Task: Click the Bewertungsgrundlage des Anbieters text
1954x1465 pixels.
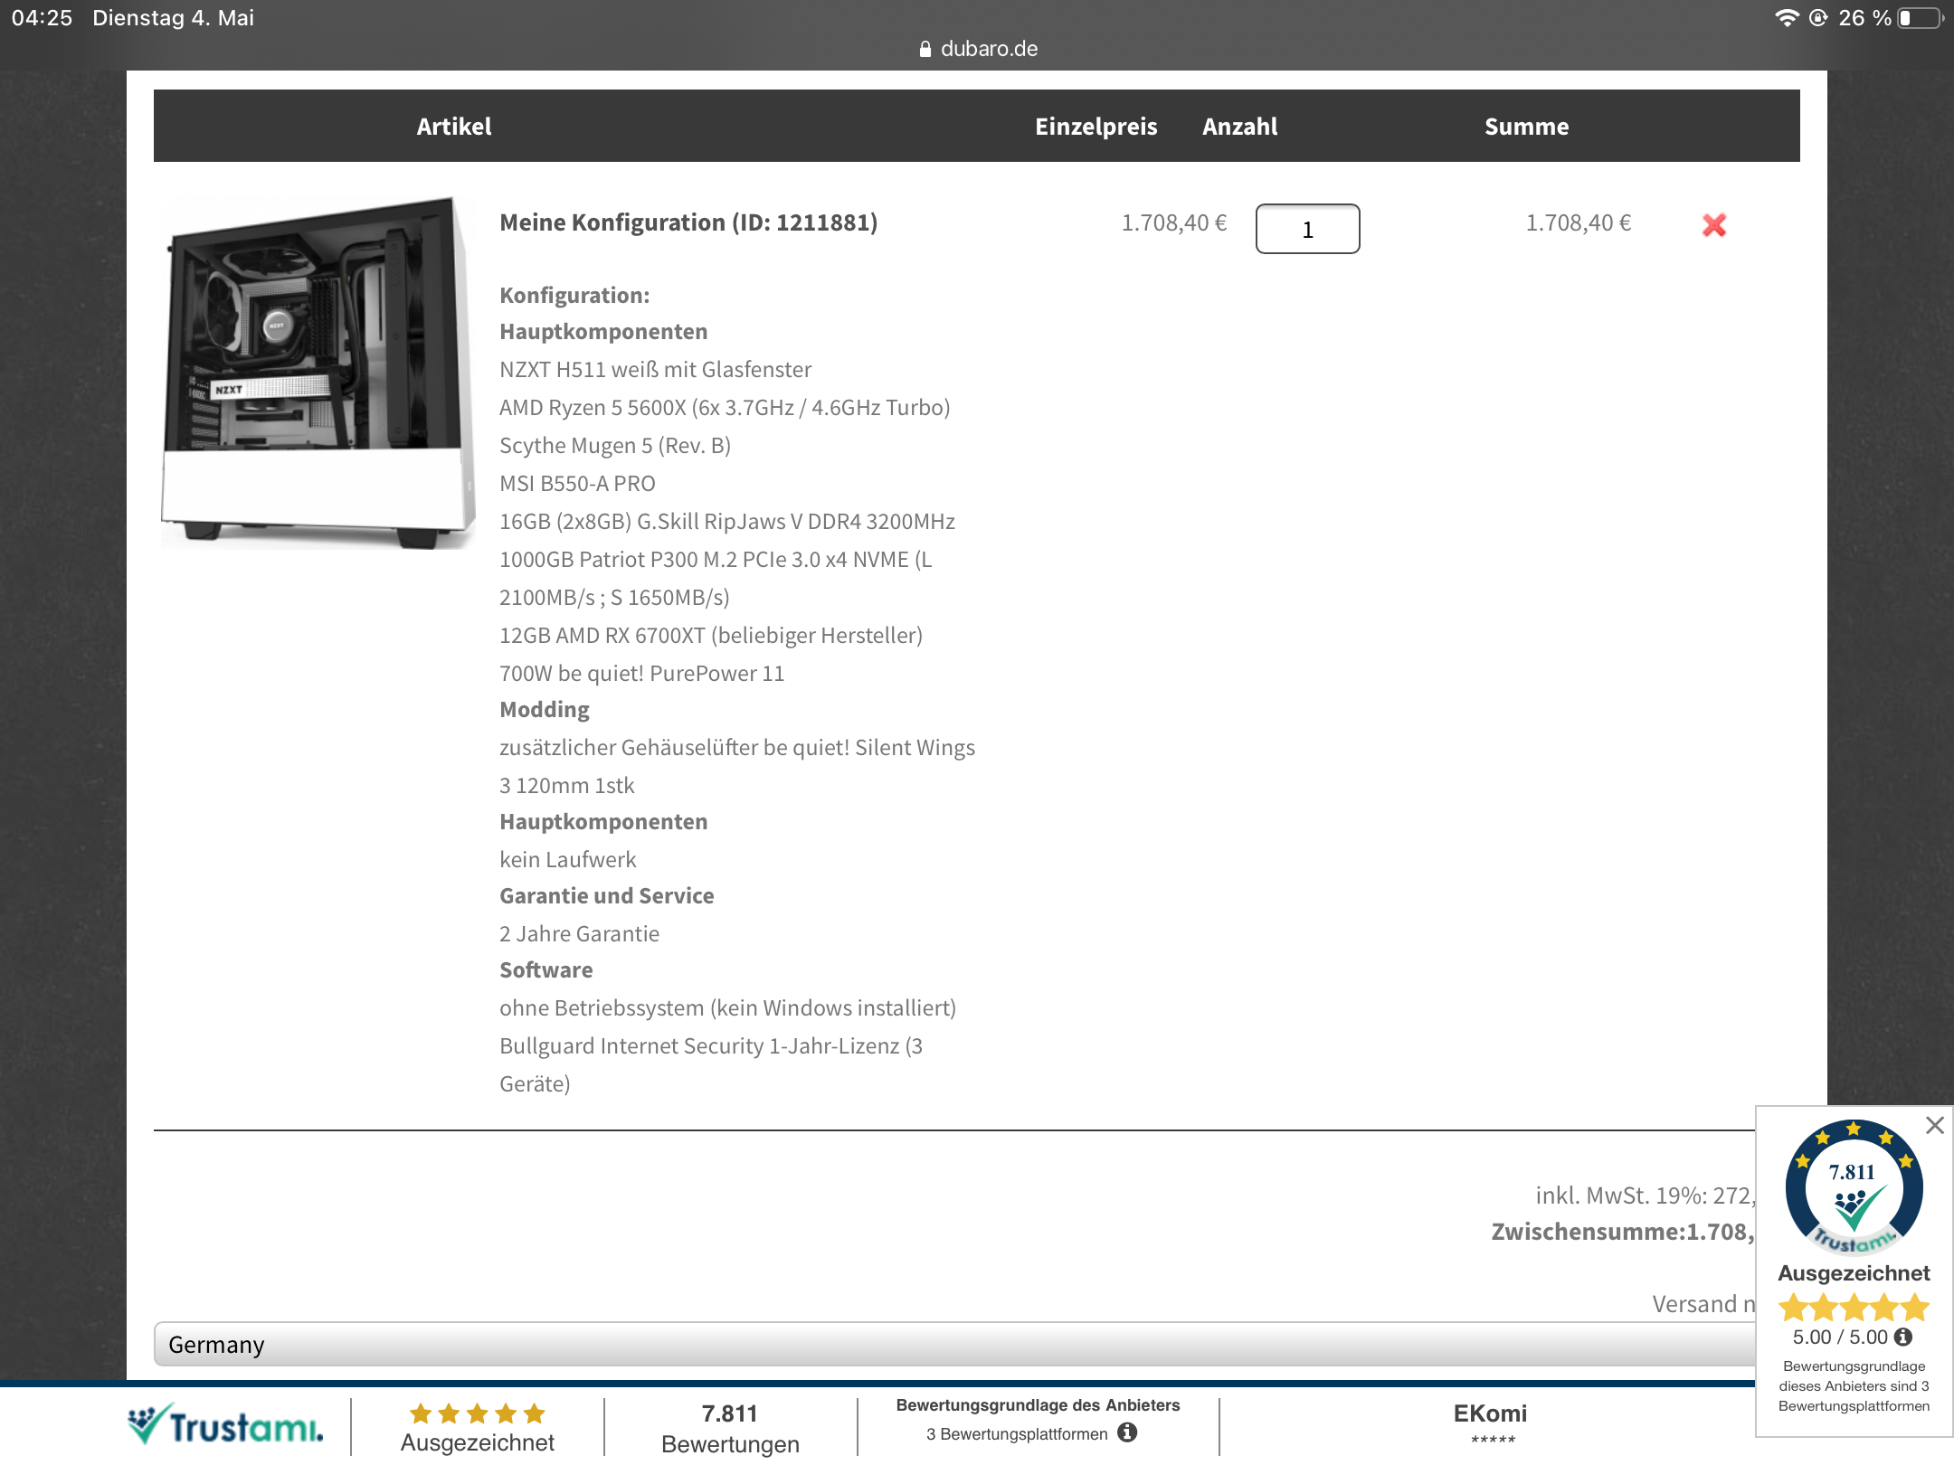Action: click(1038, 1404)
